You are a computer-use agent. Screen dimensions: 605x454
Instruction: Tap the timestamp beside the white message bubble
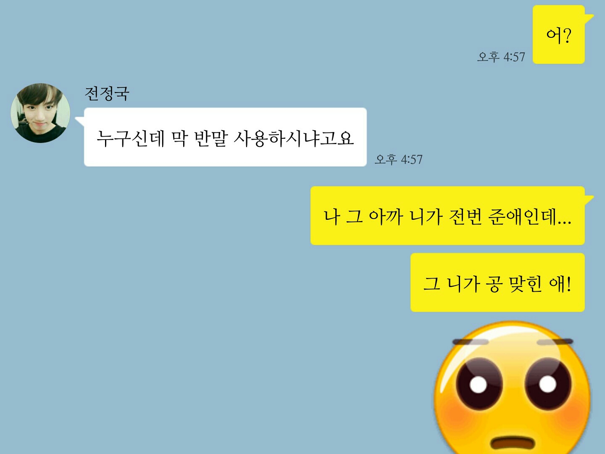click(x=398, y=159)
